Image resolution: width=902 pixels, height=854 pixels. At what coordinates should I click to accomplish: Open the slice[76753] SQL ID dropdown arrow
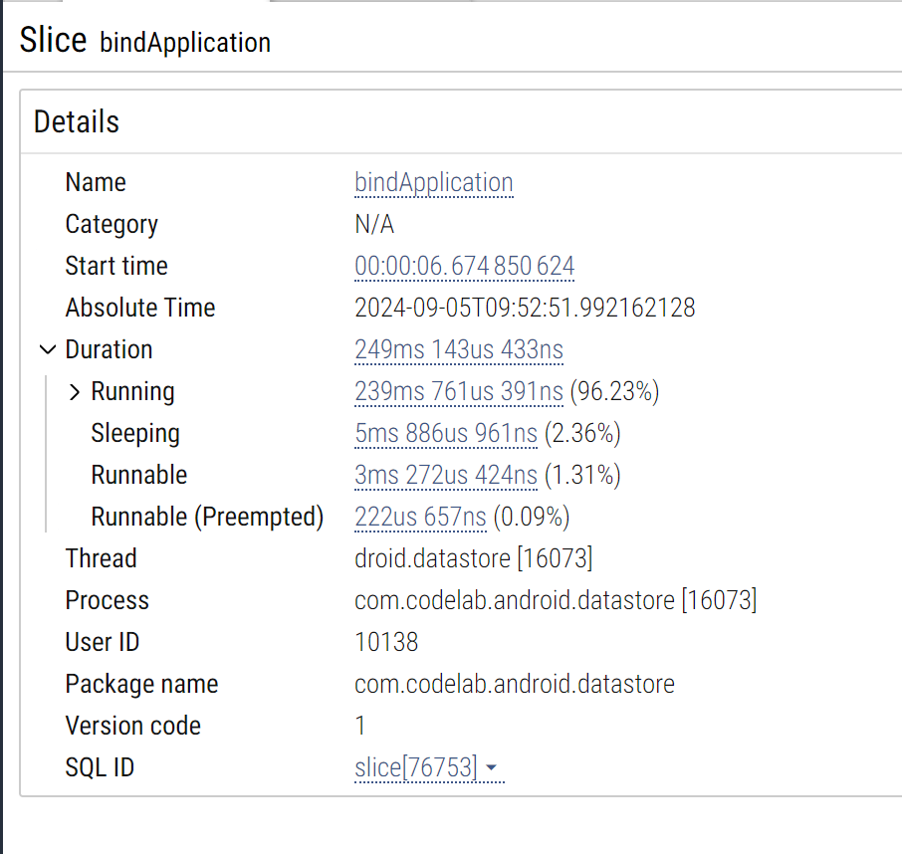coord(491,767)
